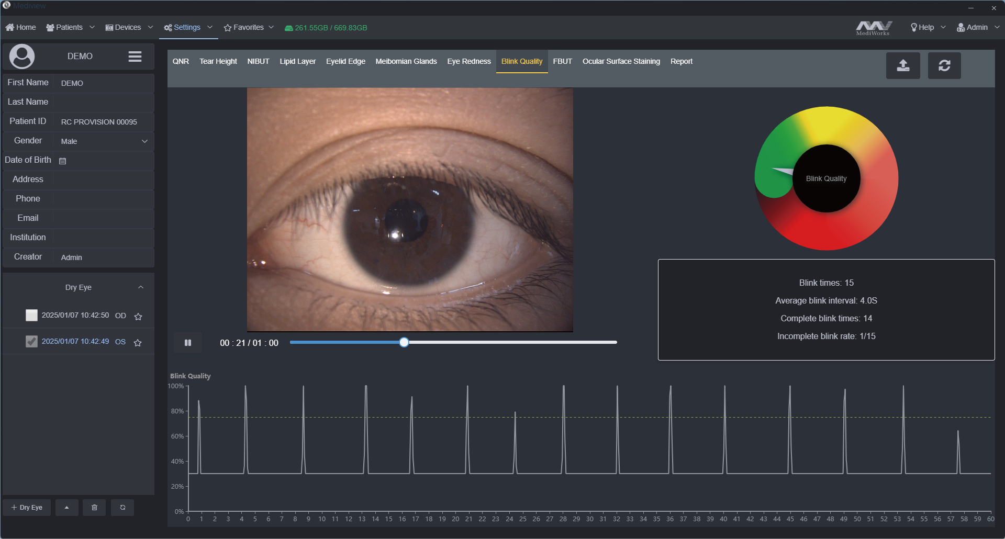Switch to the Ocular Surface Staining tab

[621, 61]
